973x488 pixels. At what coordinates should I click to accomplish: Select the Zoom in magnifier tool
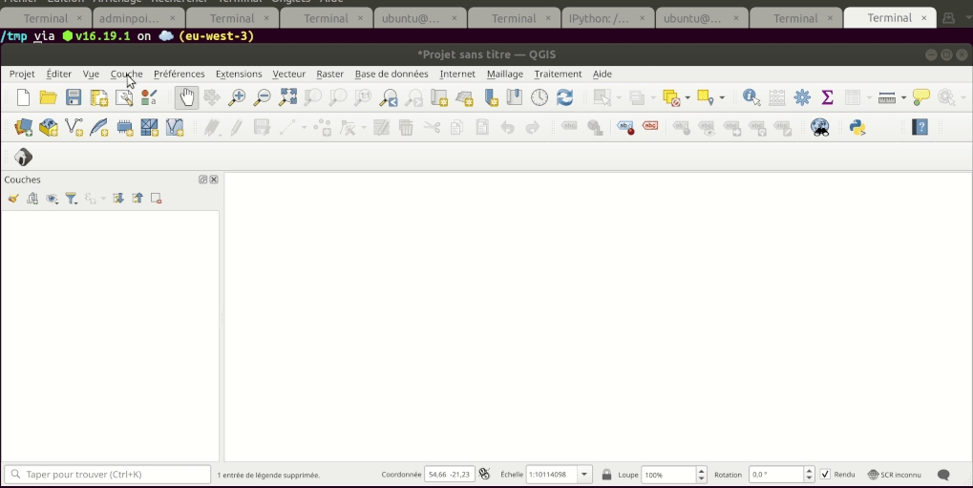point(237,97)
